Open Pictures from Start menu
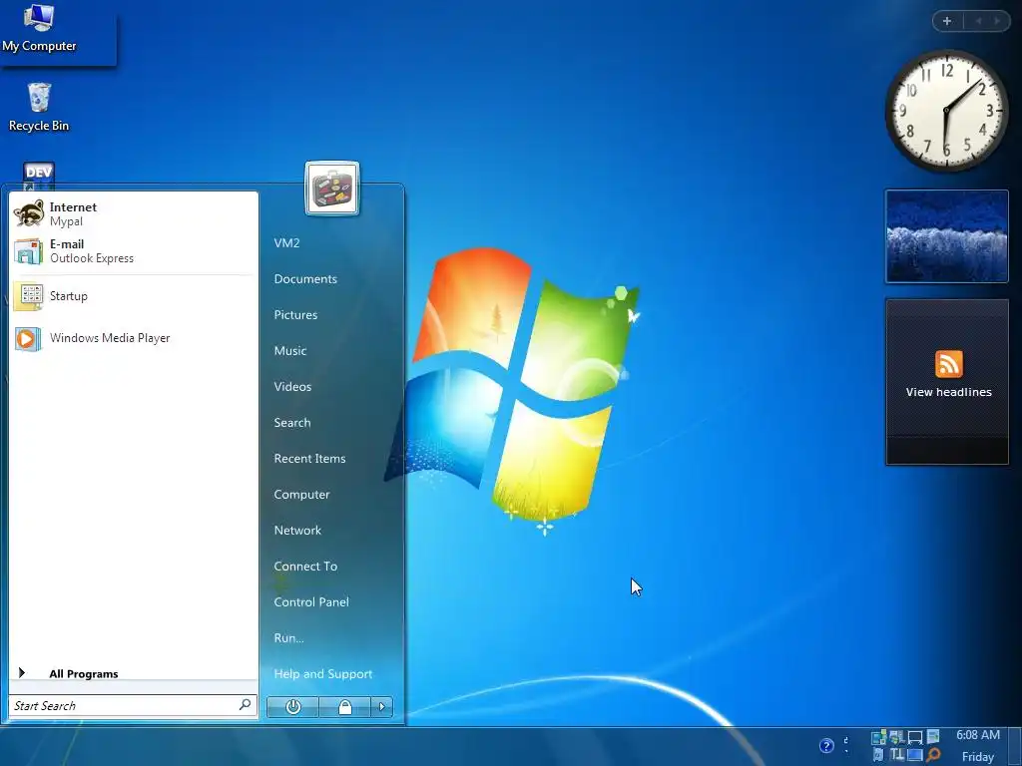Viewport: 1022px width, 766px height. (295, 314)
